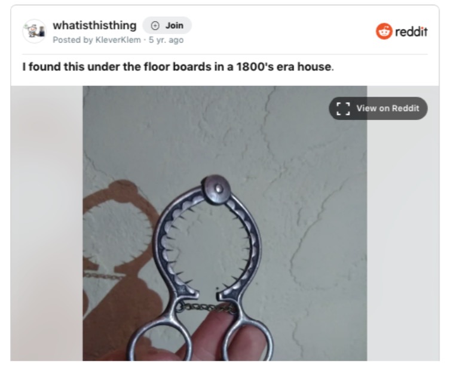Open the post title about floor boards
This screenshot has width=453, height=370.
[178, 67]
